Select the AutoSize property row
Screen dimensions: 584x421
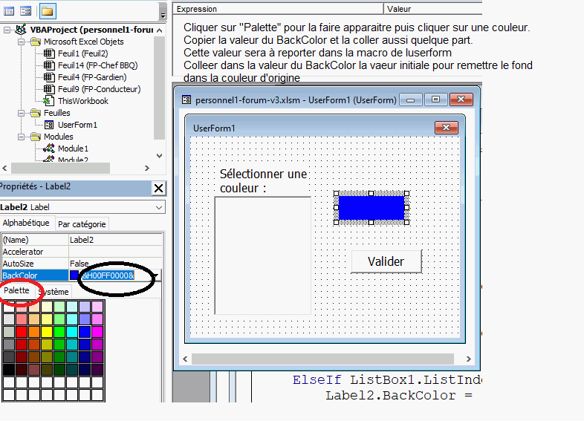[82, 264]
